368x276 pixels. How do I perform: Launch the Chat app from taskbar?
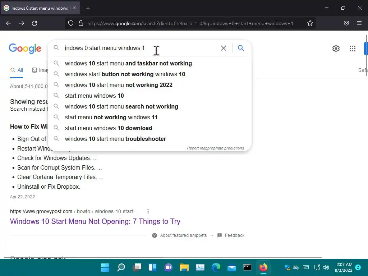click(168, 267)
